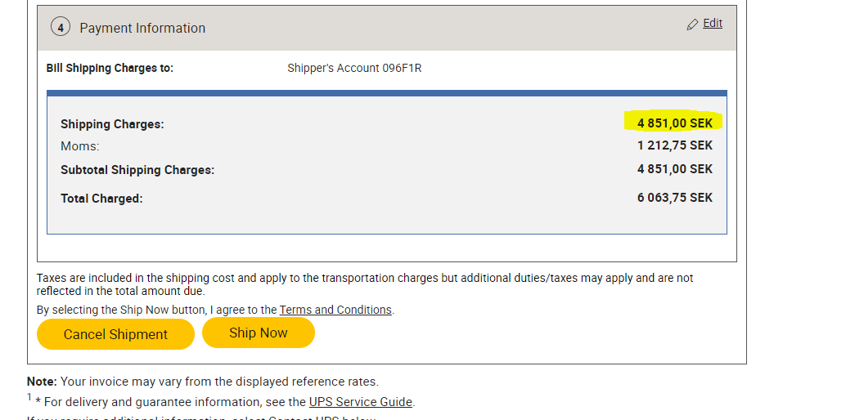Open the UPS Service Guide link
This screenshot has height=420, width=855.
[x=360, y=402]
